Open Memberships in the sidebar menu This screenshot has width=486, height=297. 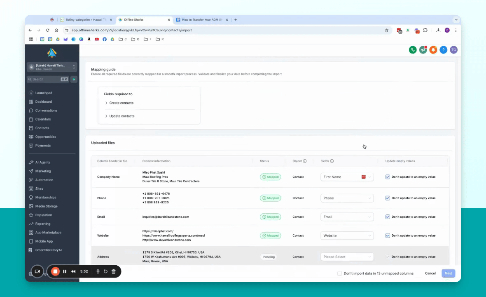click(46, 197)
